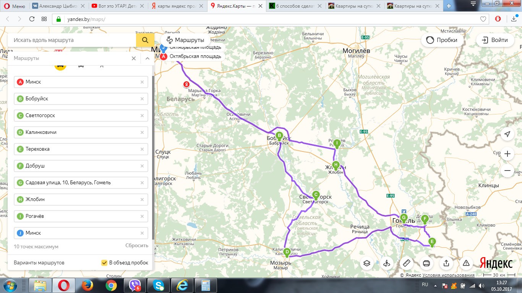Image resolution: width=522 pixels, height=293 pixels.
Task: Zoom out the map with minus
Action: pyautogui.click(x=507, y=171)
